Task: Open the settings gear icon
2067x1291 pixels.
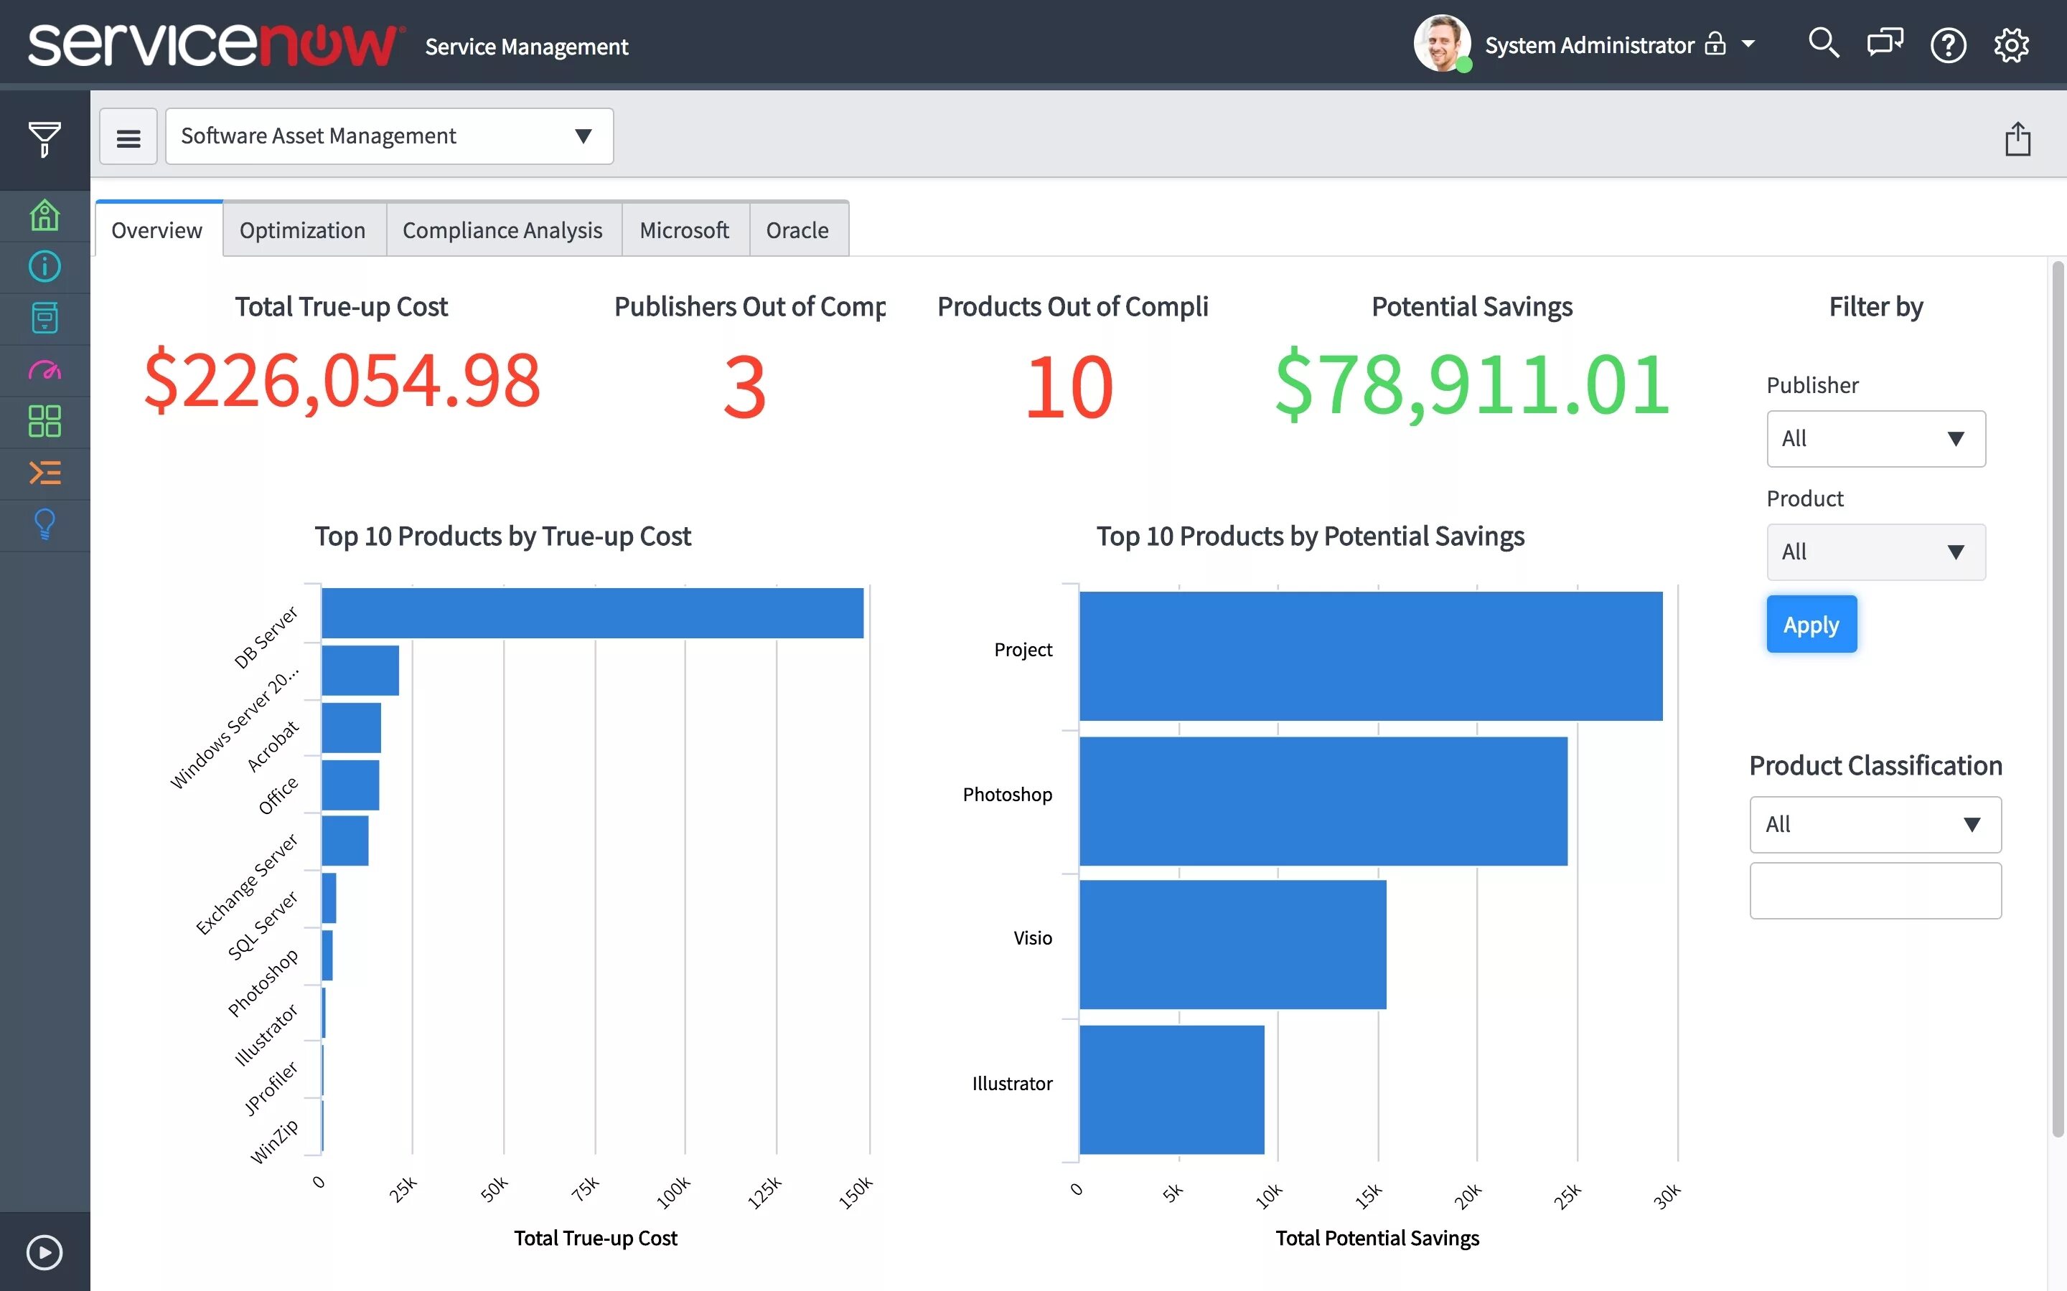Action: coord(2010,45)
